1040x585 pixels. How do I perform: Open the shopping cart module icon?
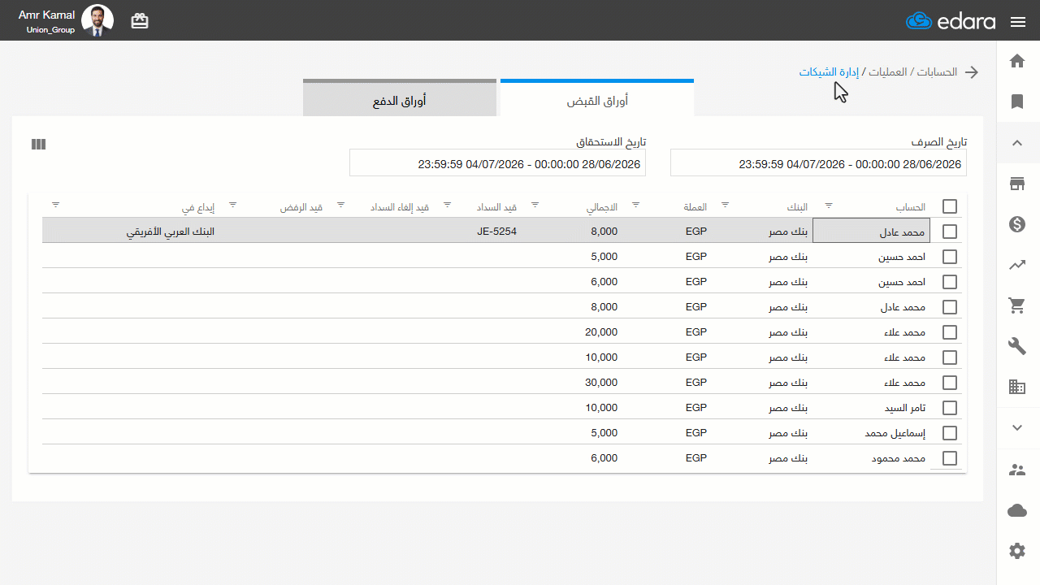[x=1017, y=305]
